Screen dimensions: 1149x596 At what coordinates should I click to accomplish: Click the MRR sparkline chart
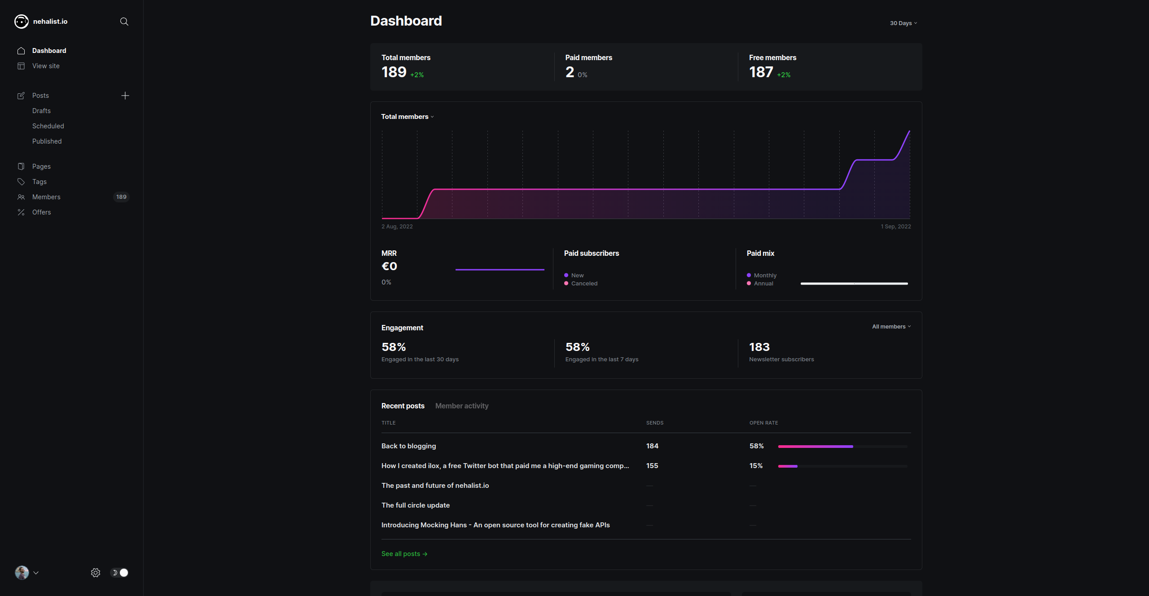coord(500,270)
